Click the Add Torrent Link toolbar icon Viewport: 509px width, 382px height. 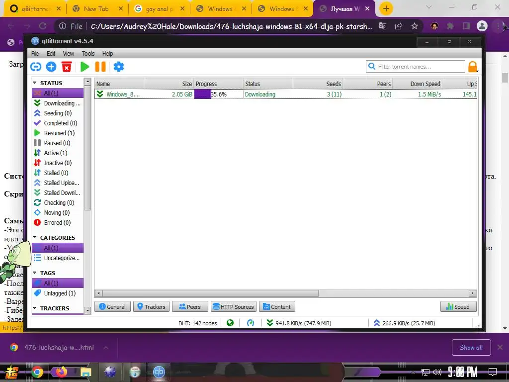[36, 67]
